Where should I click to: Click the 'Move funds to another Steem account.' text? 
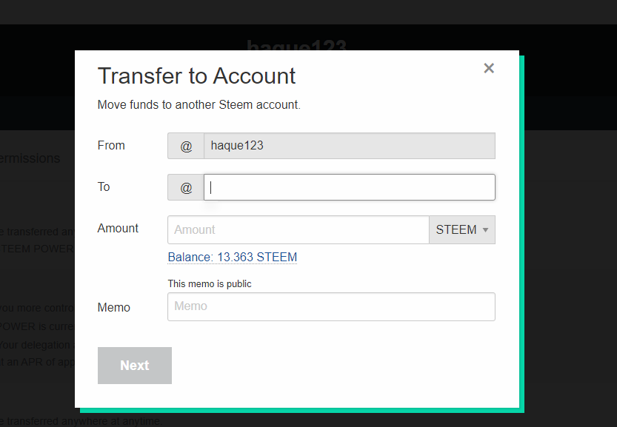click(x=199, y=104)
